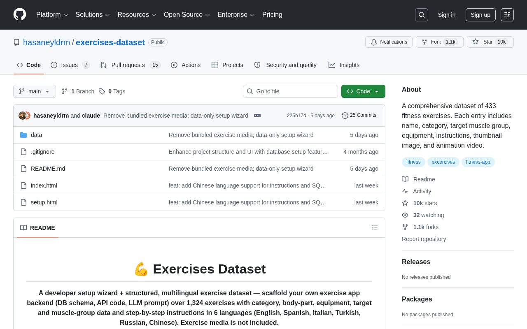This screenshot has height=329, width=527.
Task: Switch to the Insights tab
Action: click(344, 65)
